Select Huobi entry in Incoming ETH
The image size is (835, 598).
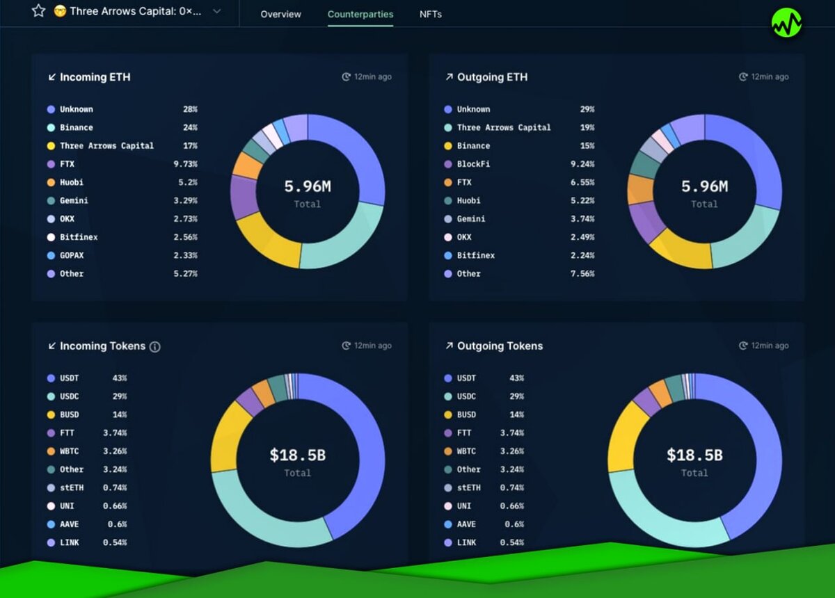(x=122, y=182)
